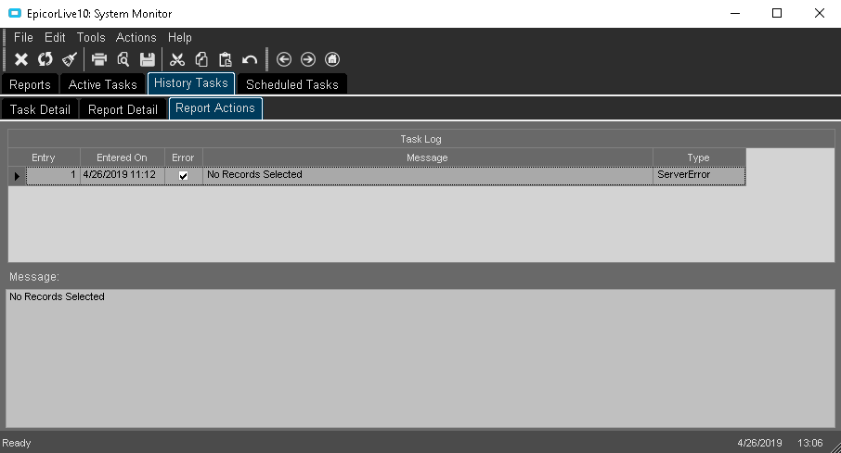
Task: Click the EpicorLive10 title bar app icon
Action: click(x=15, y=13)
